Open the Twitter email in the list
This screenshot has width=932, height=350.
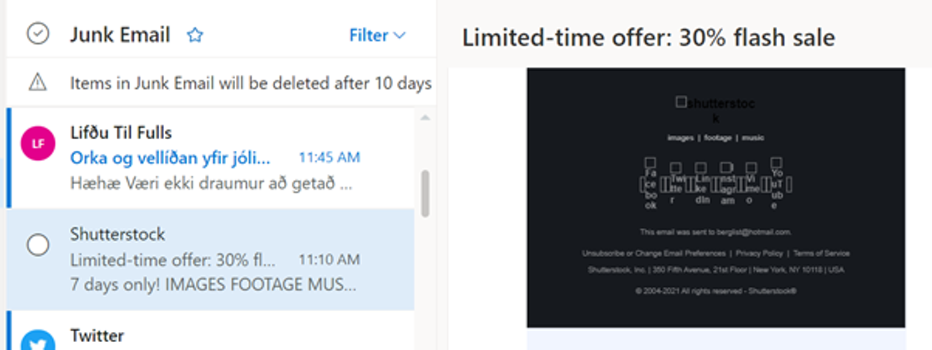point(213,331)
